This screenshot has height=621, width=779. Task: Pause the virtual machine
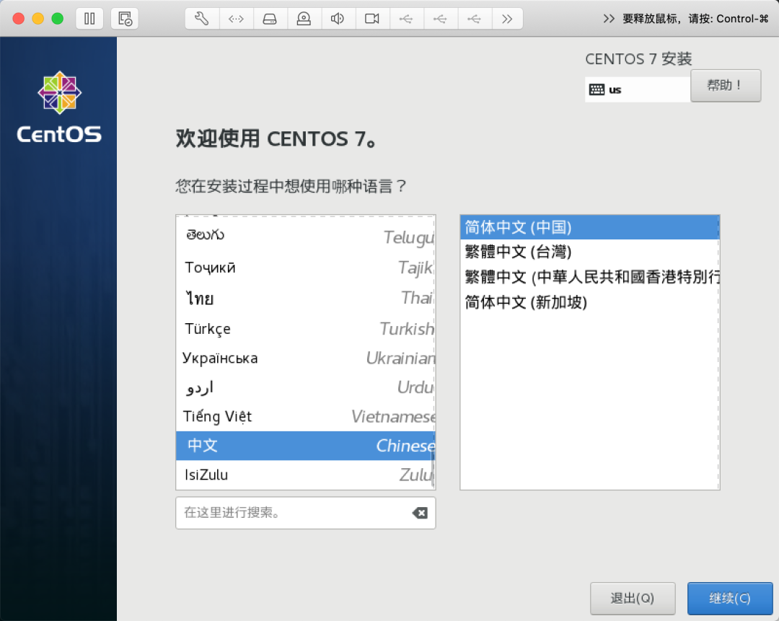(89, 18)
